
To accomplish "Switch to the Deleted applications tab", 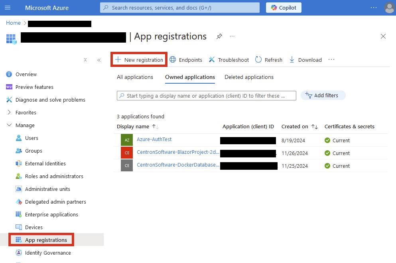I will tap(249, 77).
